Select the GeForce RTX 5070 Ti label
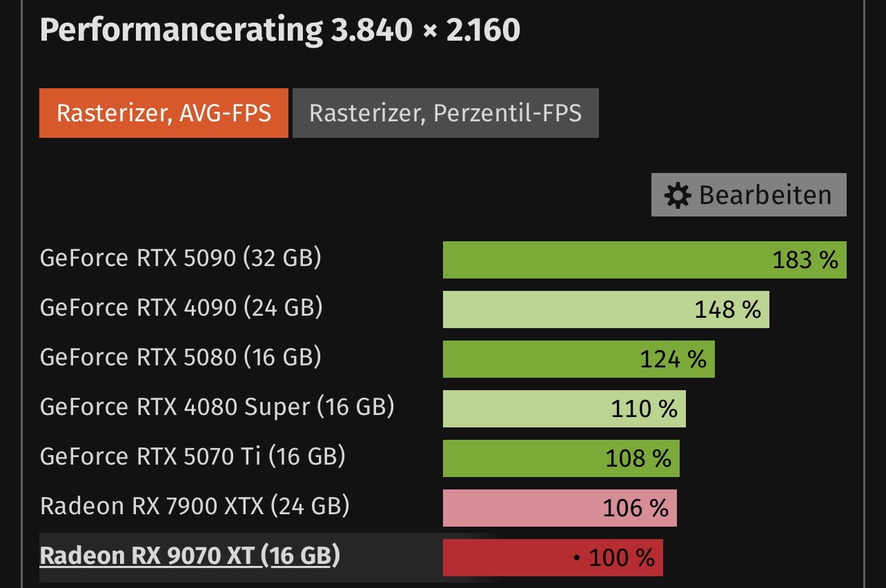The height and width of the screenshot is (588, 886). point(193,456)
